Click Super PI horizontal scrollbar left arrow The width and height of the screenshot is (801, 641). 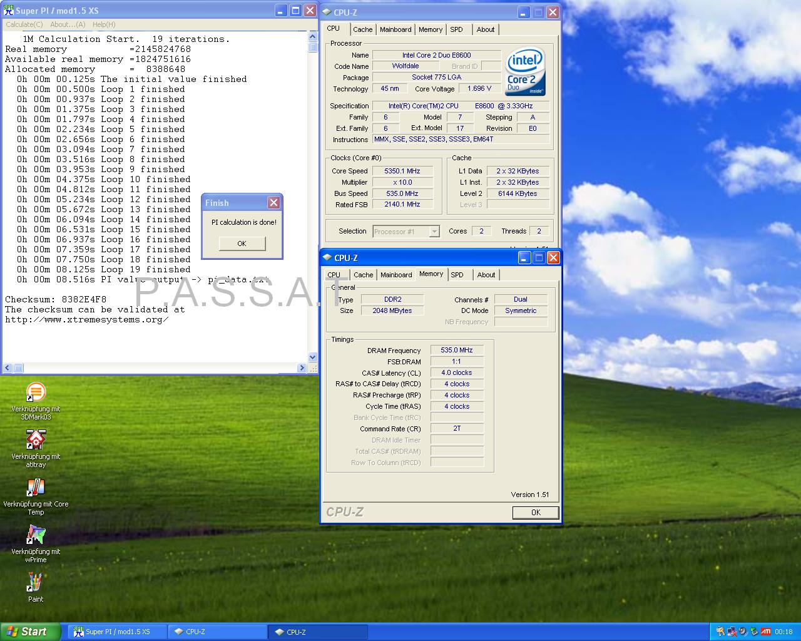coord(8,368)
